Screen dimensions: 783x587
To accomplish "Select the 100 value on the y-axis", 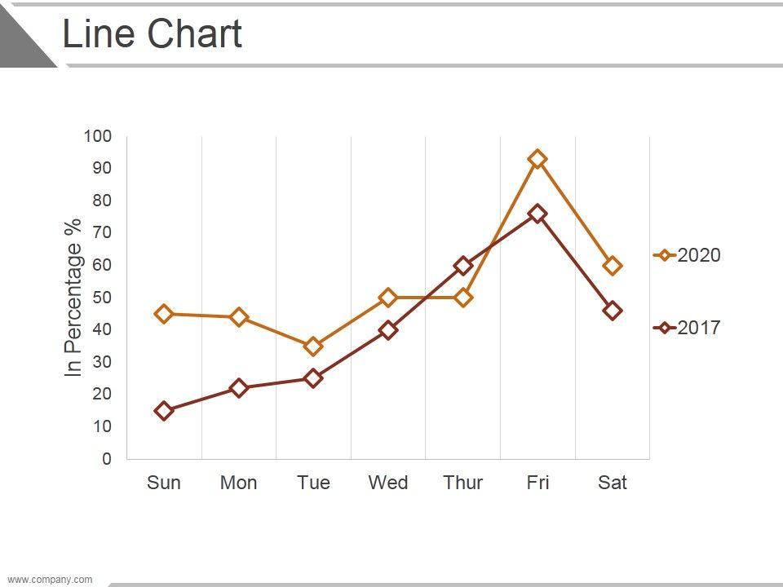I will point(98,135).
